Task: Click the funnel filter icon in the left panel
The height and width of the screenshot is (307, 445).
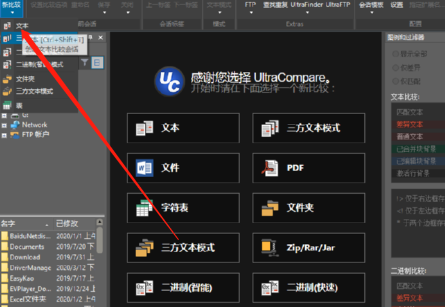Action: (x=85, y=63)
